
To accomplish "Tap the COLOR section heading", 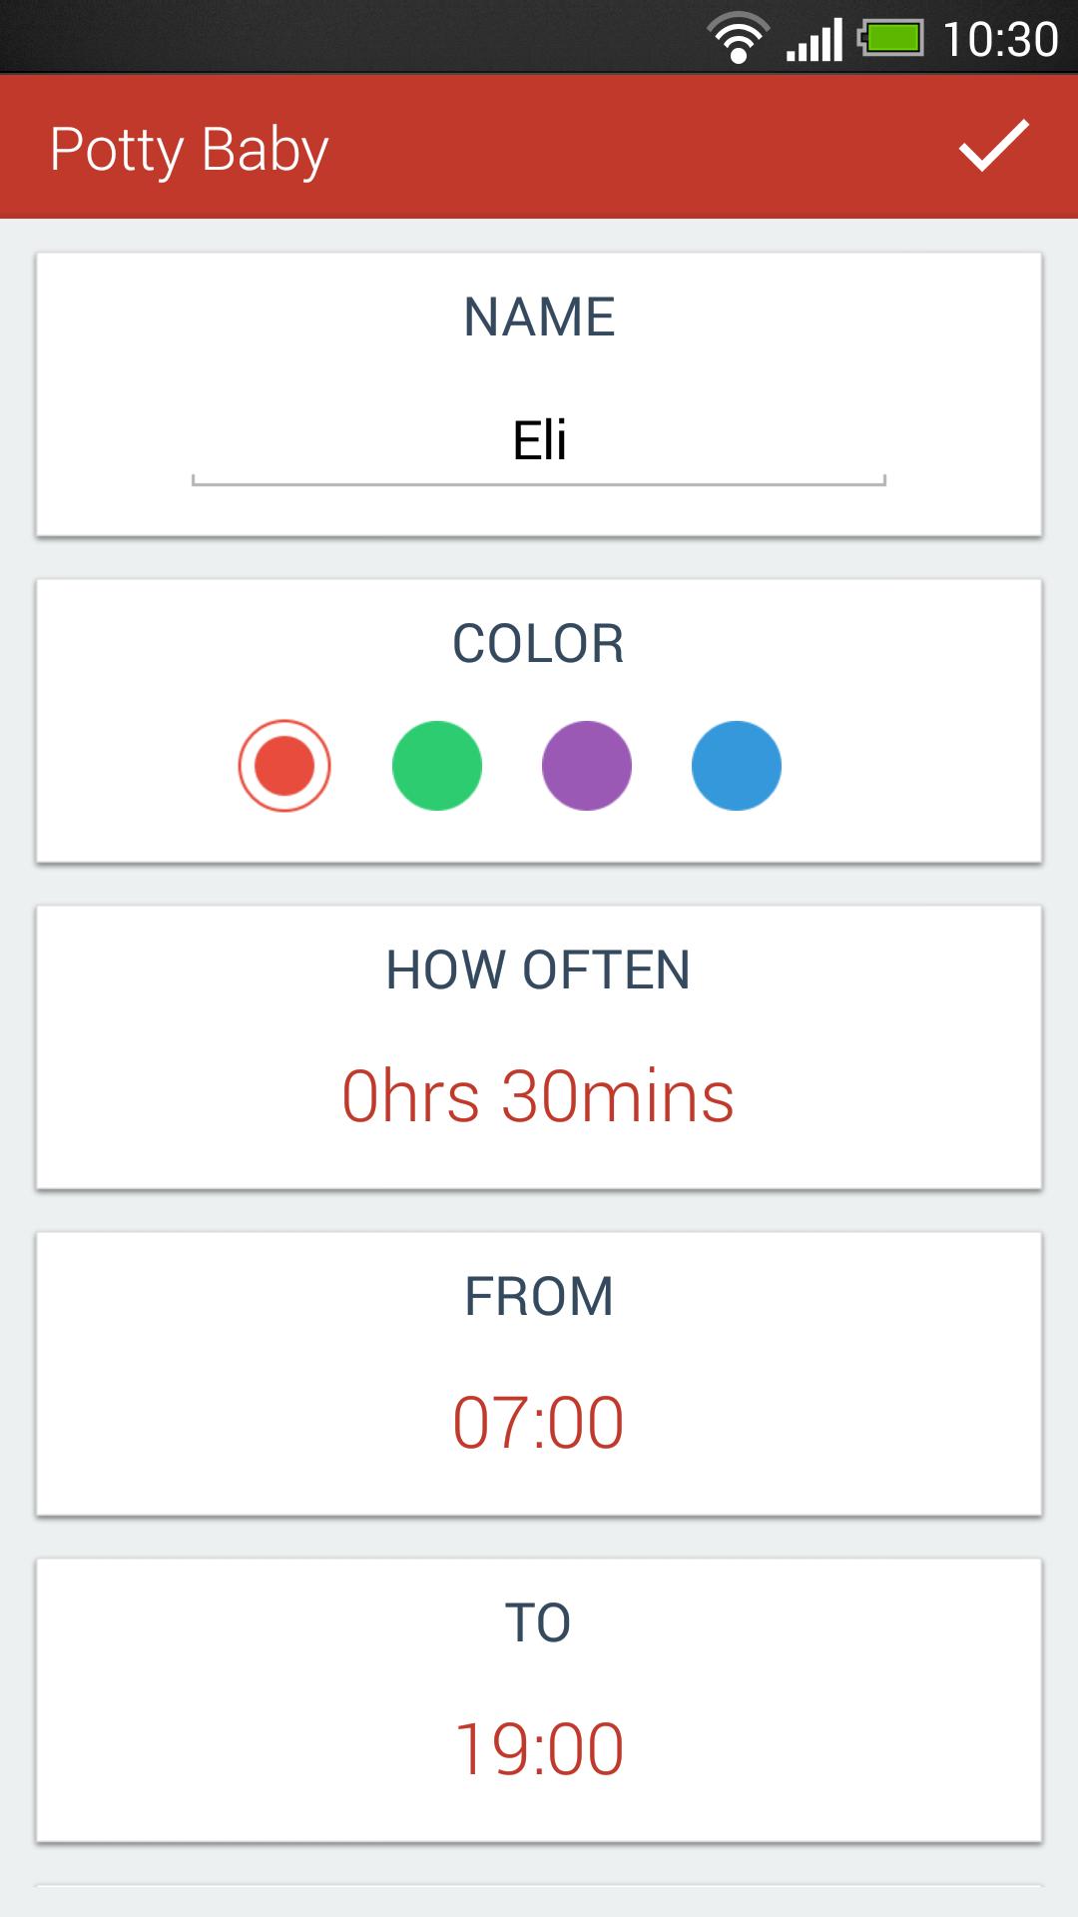I will [539, 644].
